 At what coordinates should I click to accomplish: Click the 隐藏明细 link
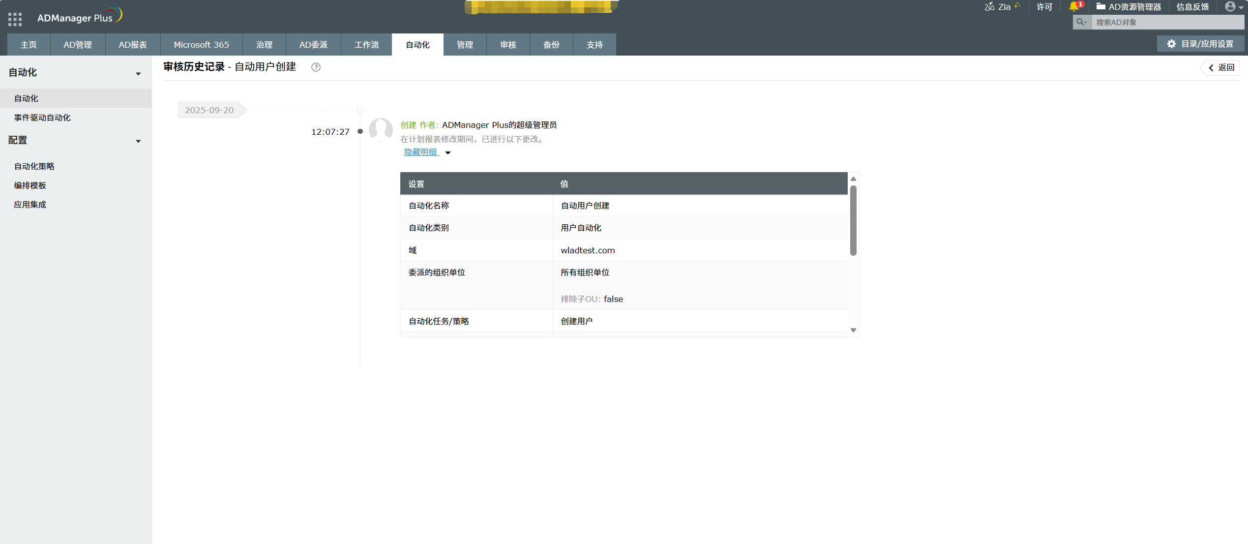point(419,152)
